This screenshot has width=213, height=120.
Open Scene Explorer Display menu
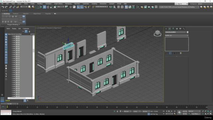click(x=14, y=29)
